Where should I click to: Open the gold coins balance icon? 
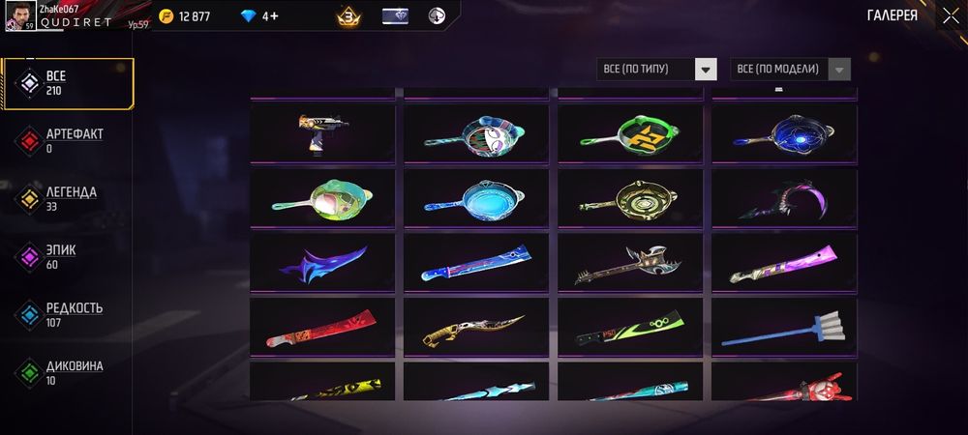(x=166, y=16)
